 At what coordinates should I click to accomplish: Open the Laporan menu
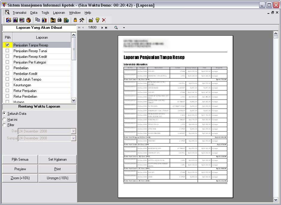[59, 13]
